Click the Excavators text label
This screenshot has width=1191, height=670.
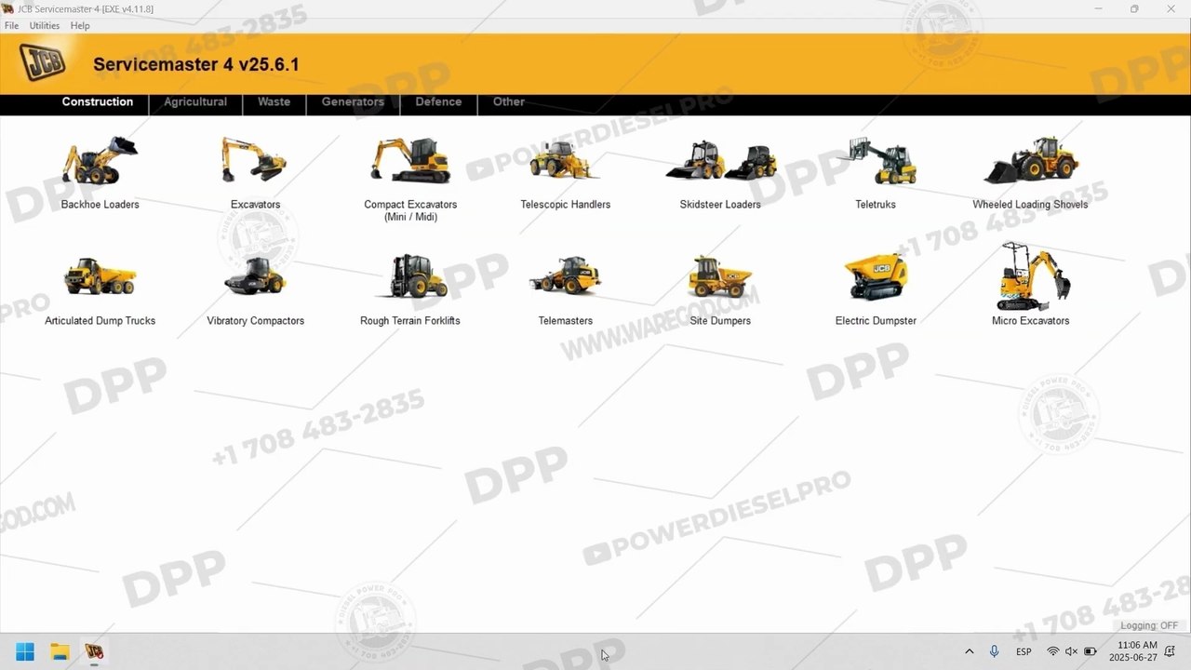tap(255, 205)
